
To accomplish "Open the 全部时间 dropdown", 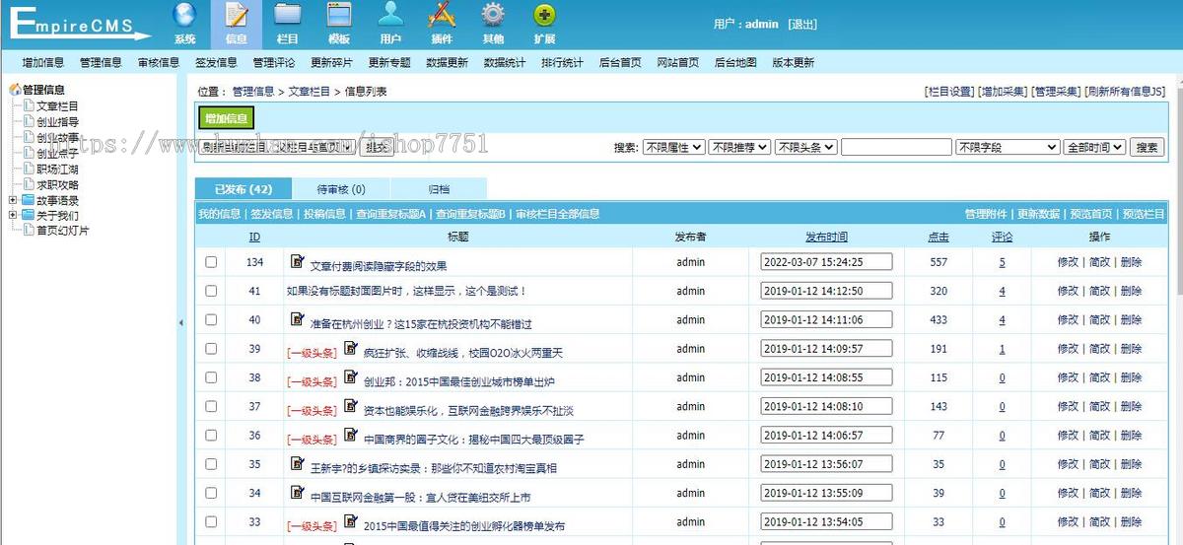I will [1094, 147].
